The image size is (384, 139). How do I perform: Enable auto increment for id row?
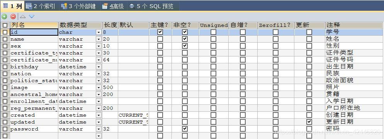point(243,32)
